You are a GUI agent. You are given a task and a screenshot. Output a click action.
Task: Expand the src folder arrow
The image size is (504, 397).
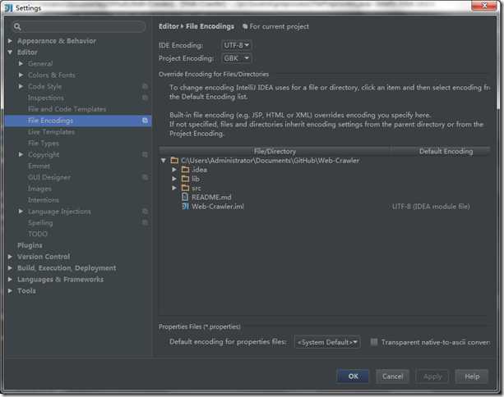click(174, 188)
